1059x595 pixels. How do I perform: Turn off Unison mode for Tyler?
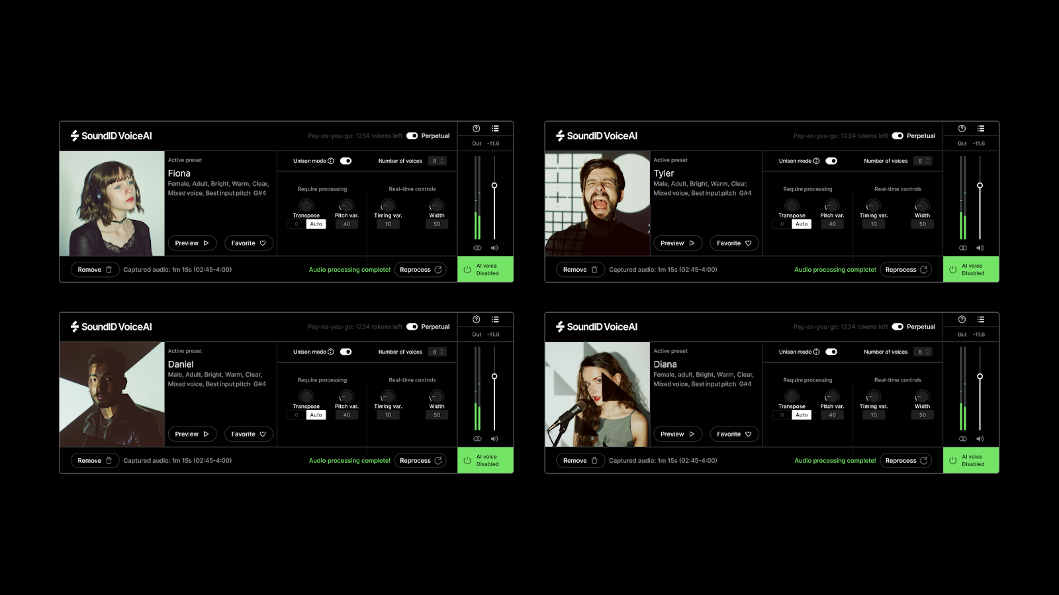pos(831,161)
